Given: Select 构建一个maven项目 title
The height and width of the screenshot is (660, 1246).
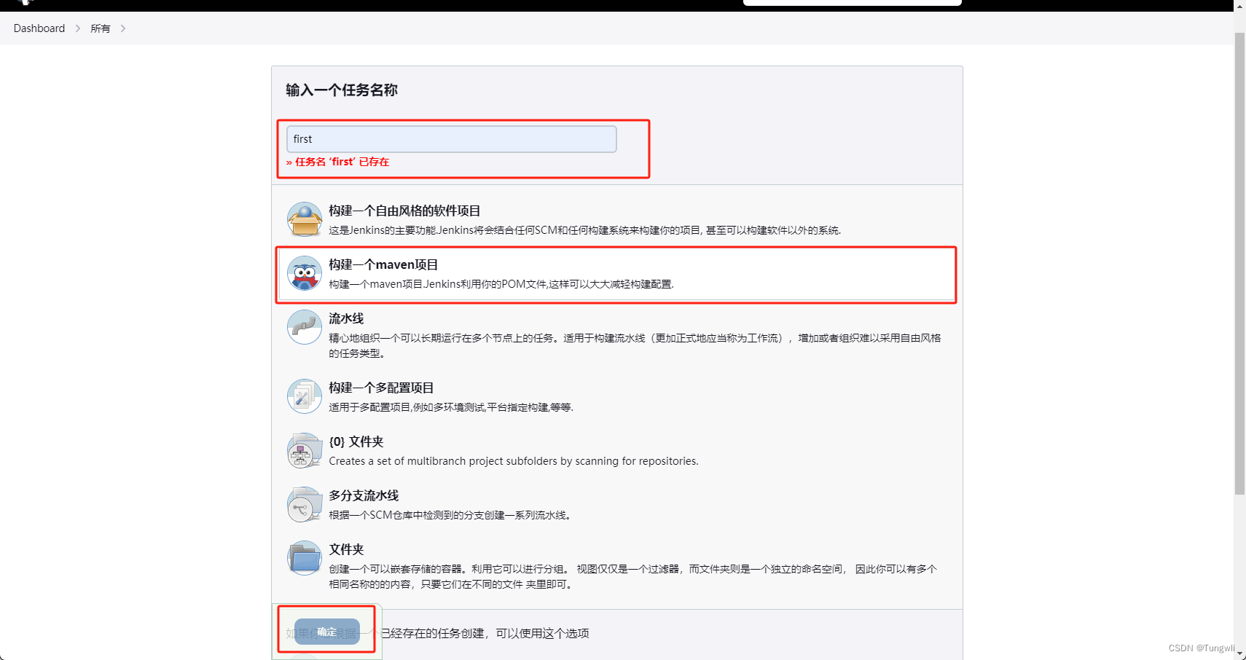Looking at the screenshot, I should coord(383,264).
